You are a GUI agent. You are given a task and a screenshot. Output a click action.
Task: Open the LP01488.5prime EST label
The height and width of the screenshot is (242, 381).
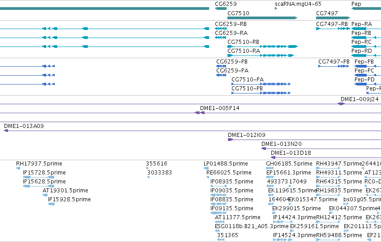[226, 164]
